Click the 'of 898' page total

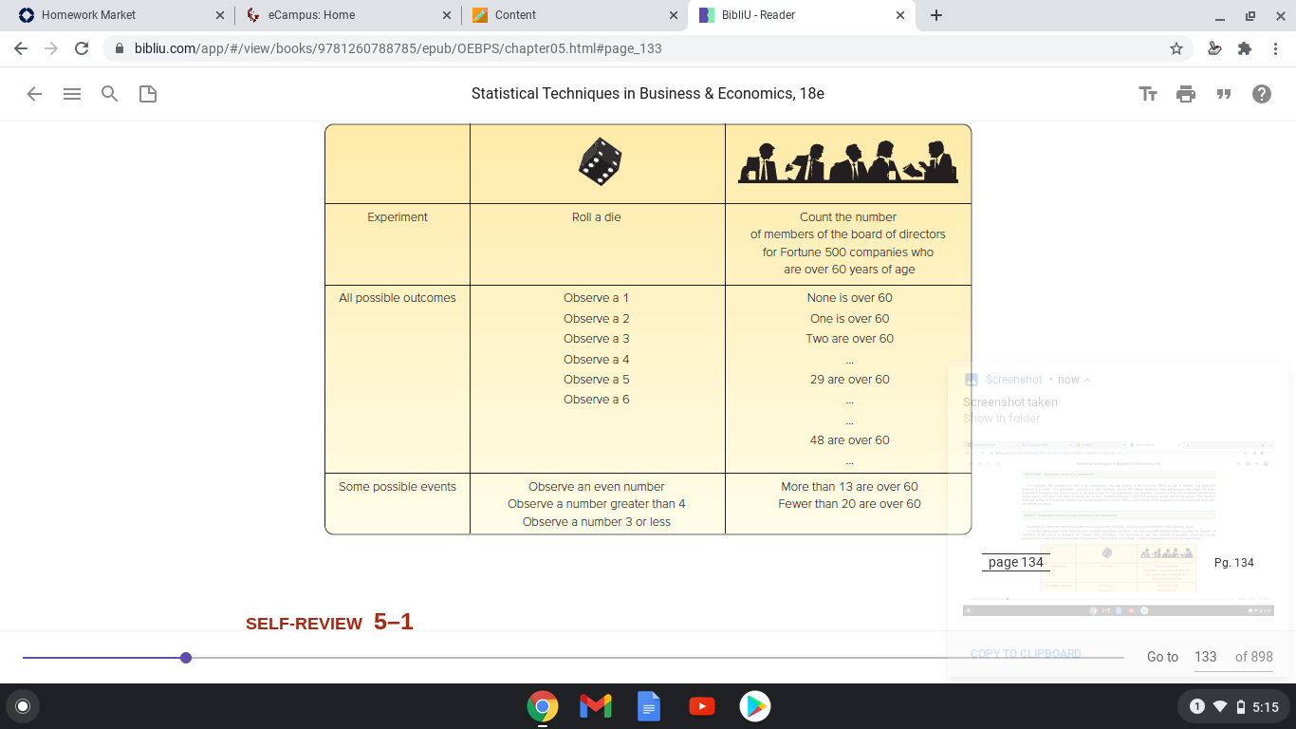[x=1254, y=657]
